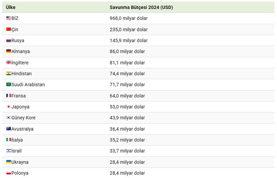Image resolution: width=277 pixels, height=178 pixels.
Task: Click the France flag beside Fransa
Action: (8, 95)
